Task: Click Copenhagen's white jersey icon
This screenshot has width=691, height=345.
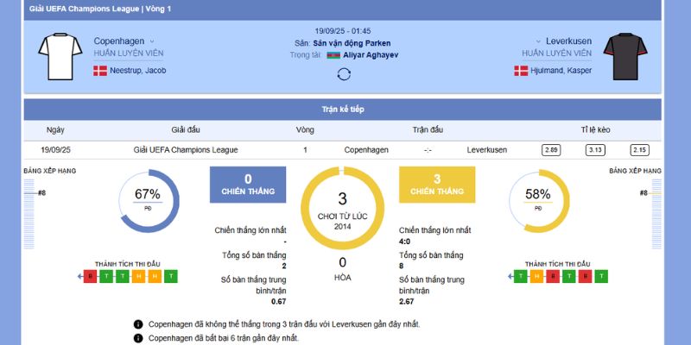Action: tap(60, 56)
